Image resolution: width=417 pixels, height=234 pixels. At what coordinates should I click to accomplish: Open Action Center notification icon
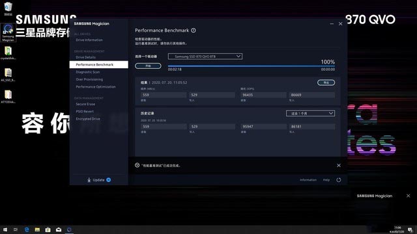410,229
